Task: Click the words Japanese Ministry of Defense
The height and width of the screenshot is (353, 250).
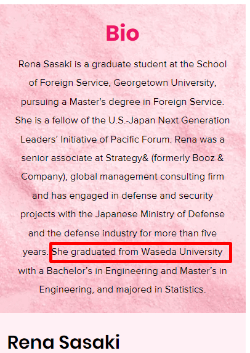Action: pyautogui.click(x=160, y=214)
